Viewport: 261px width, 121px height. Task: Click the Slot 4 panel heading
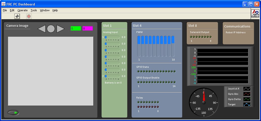[x=137, y=25]
